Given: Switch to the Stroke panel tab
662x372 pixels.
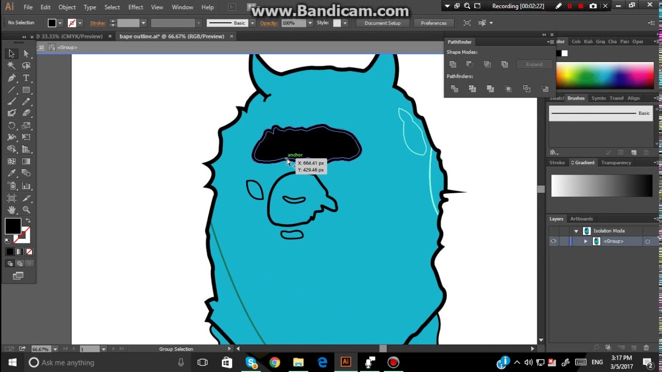Looking at the screenshot, I should pyautogui.click(x=557, y=163).
